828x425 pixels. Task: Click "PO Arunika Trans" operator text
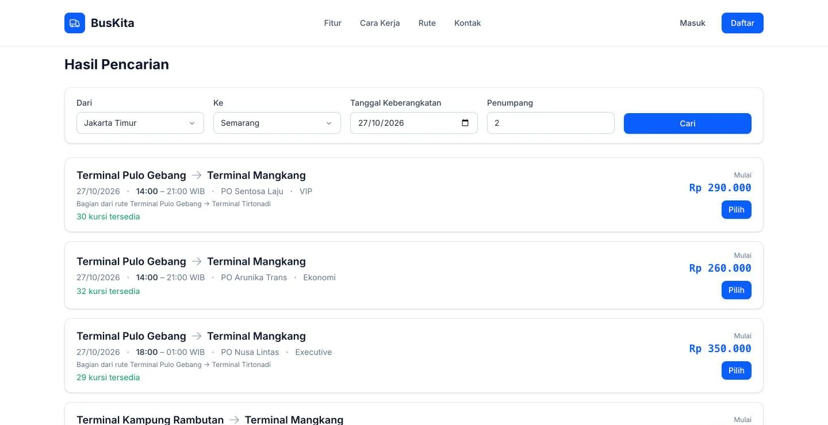[x=254, y=277]
